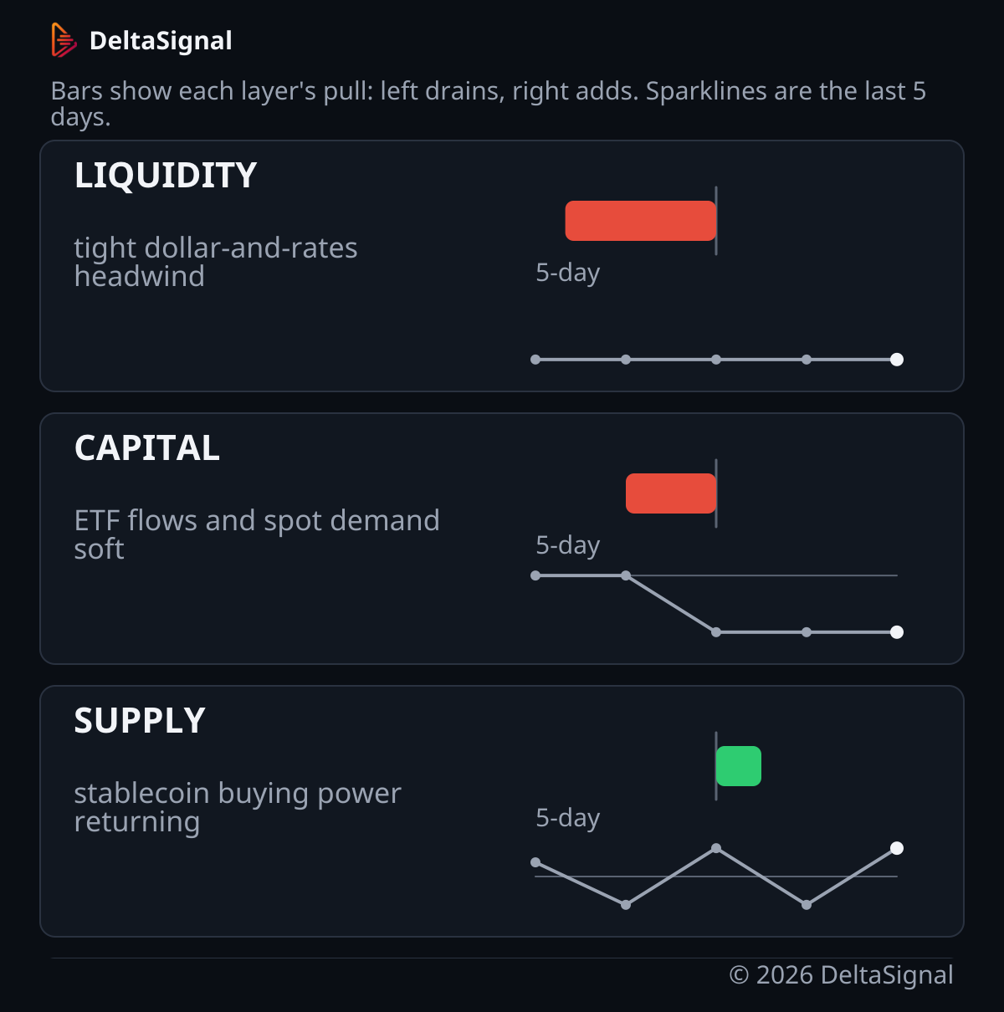Click the middle peak of Supply sparkline
This screenshot has width=1004, height=1012.
(716, 848)
